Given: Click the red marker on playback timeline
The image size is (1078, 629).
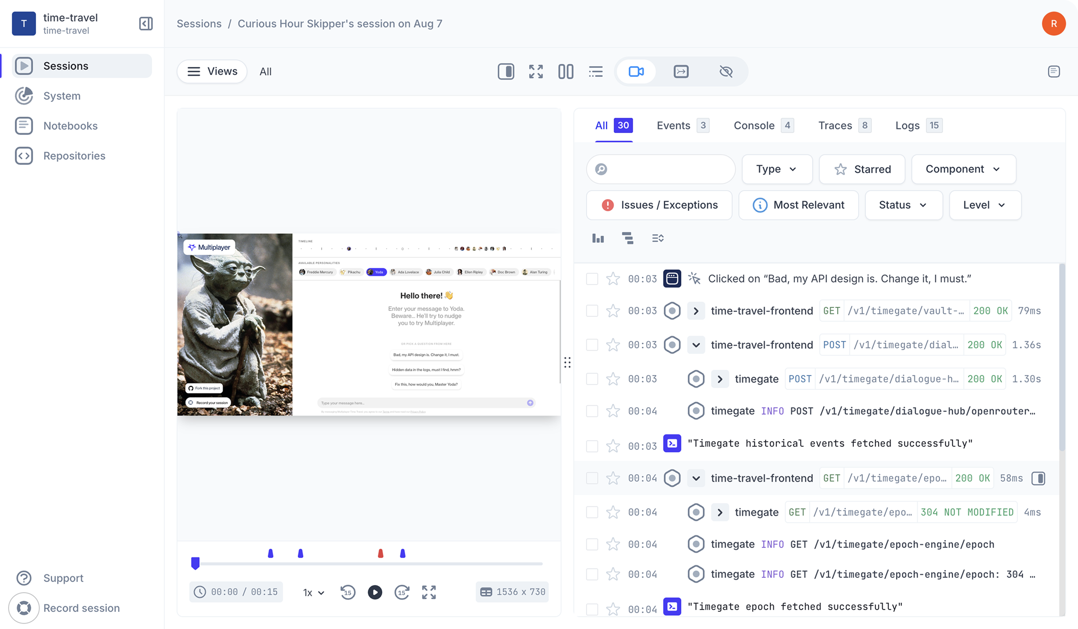Looking at the screenshot, I should [380, 554].
